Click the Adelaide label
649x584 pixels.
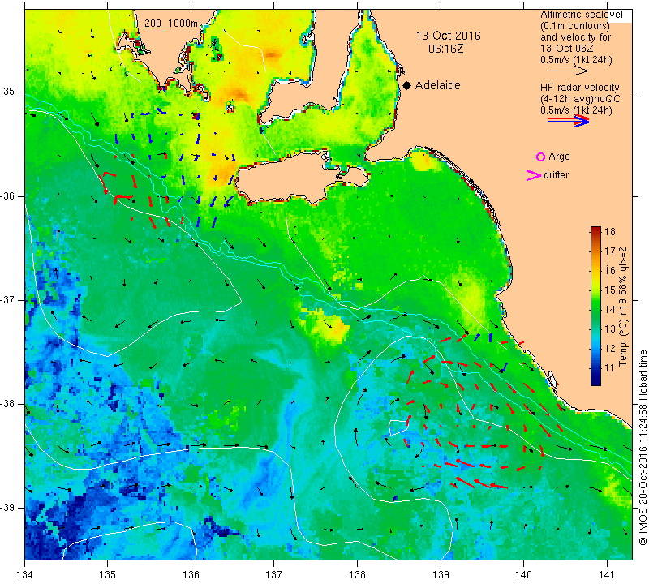click(437, 85)
